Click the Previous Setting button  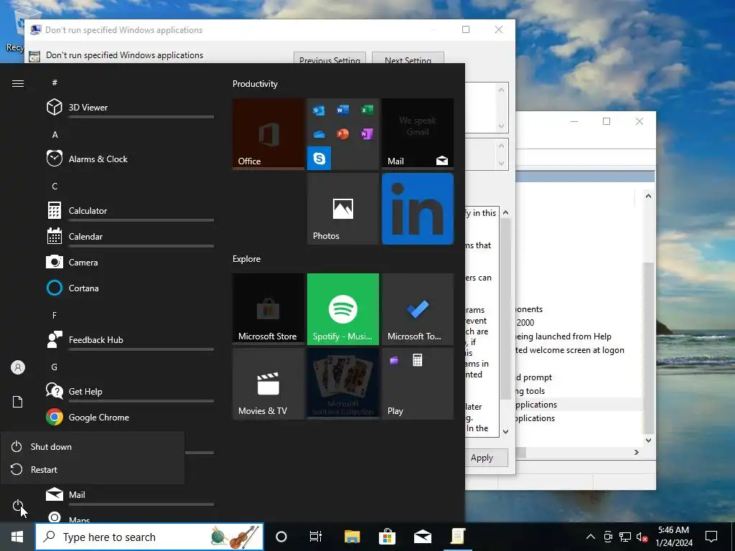329,58
